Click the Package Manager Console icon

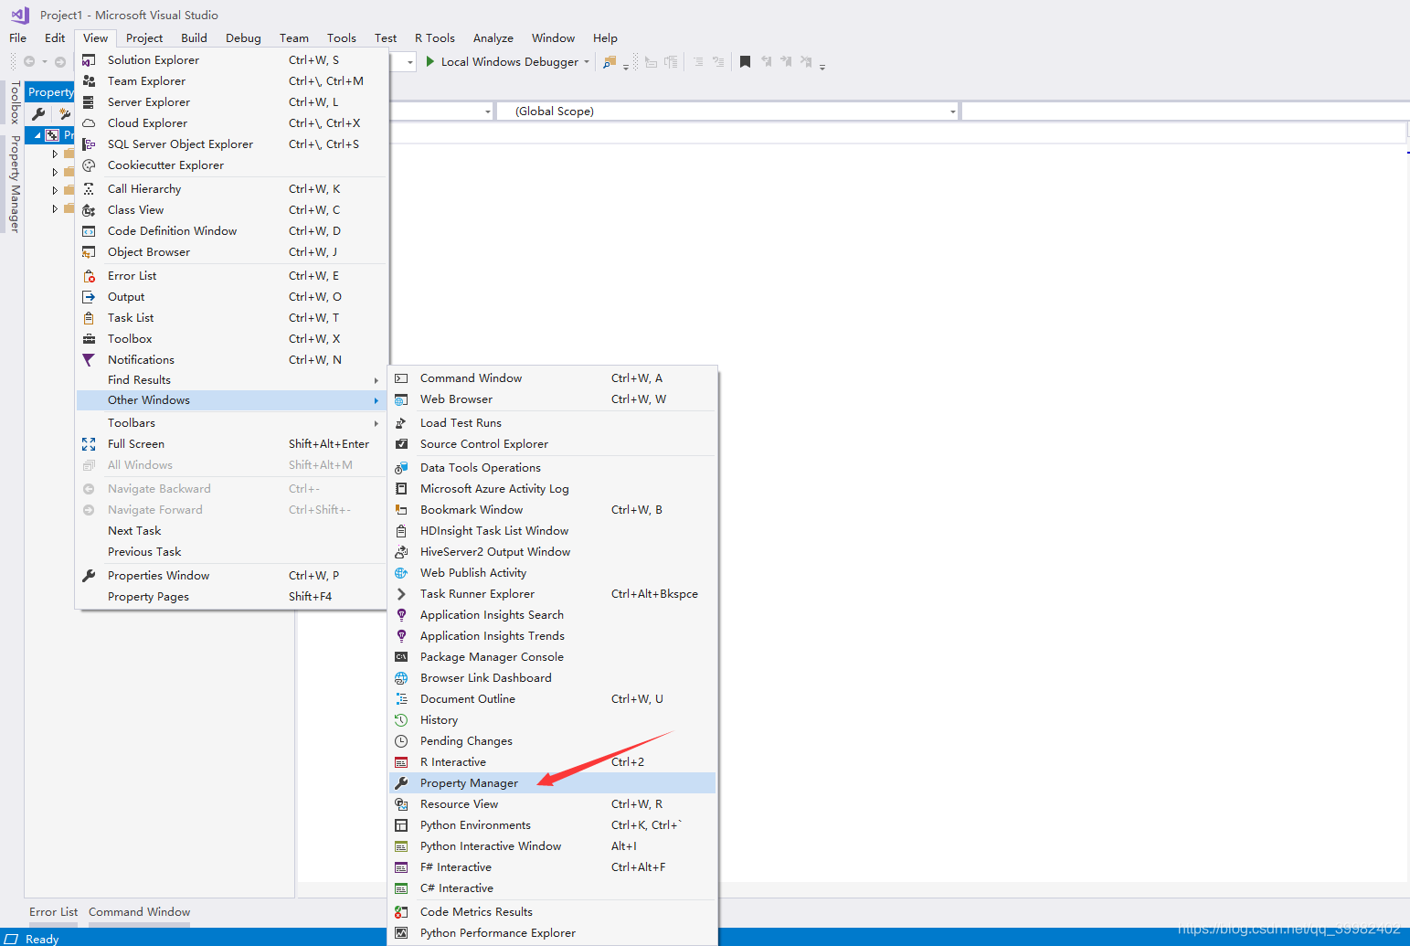[x=401, y=657]
